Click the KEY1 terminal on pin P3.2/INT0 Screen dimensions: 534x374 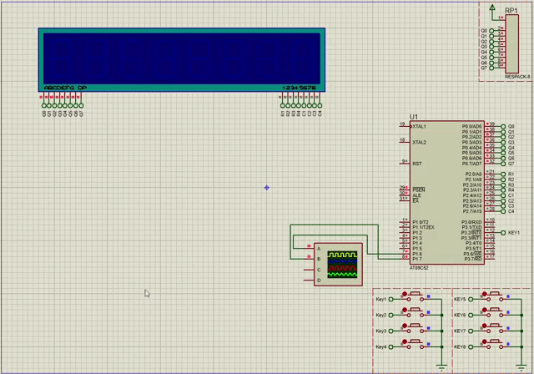tap(503, 233)
